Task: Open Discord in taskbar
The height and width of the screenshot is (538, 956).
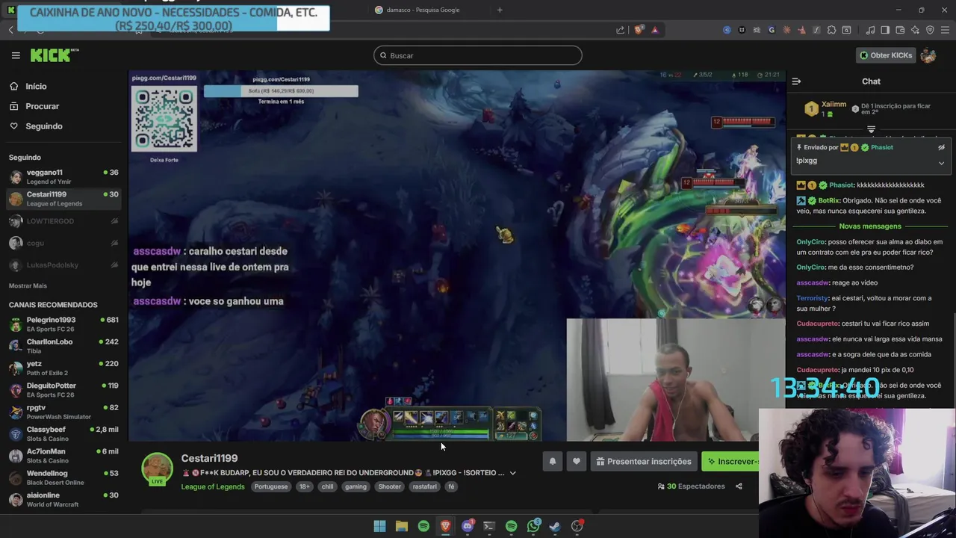Action: pyautogui.click(x=468, y=526)
